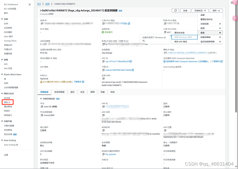Viewport: 238px width, 169px height.
Task: Switch to the 标签 tab
Action: click(113, 92)
